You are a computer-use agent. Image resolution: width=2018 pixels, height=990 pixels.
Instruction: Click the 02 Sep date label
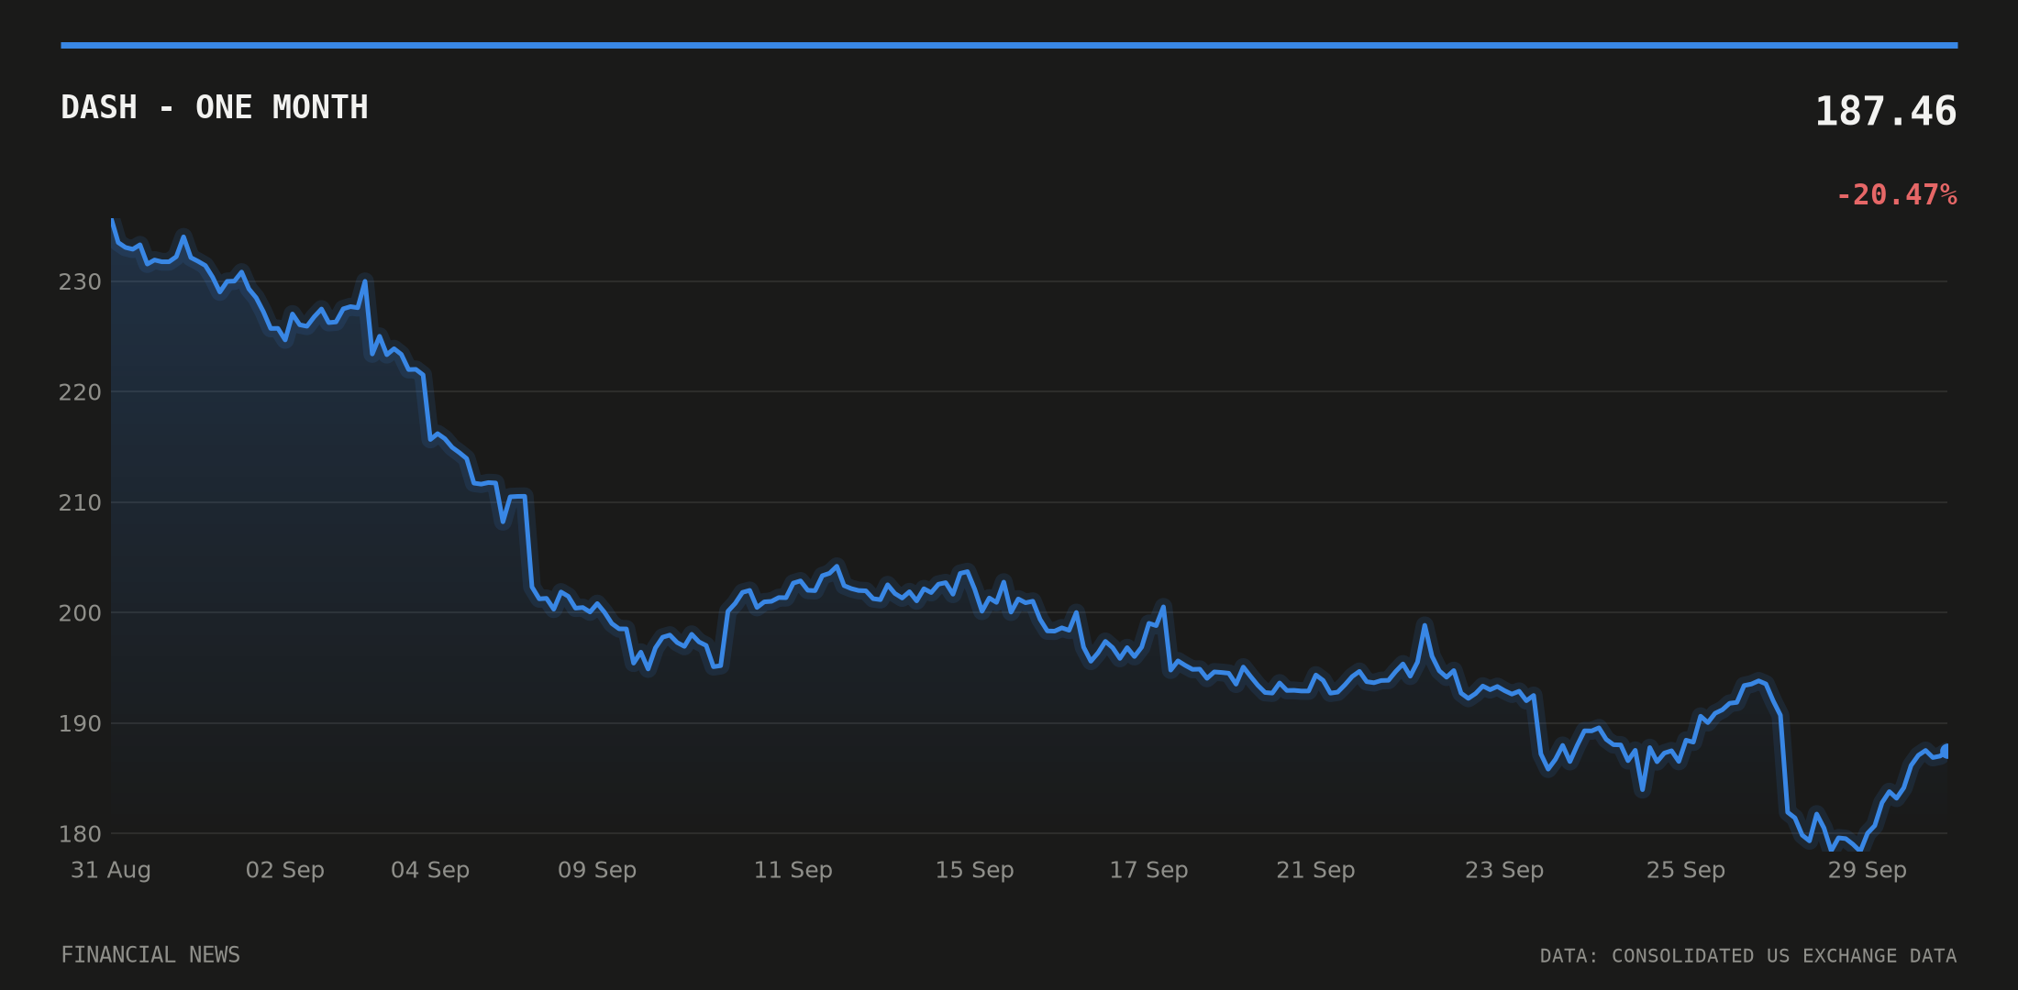click(x=285, y=870)
